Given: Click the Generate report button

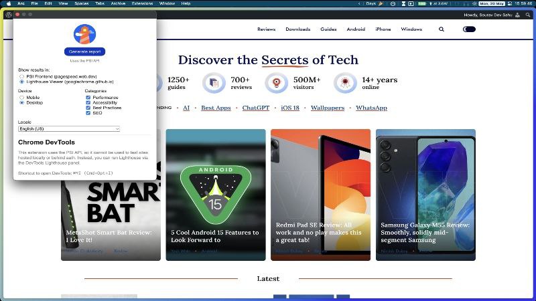Looking at the screenshot, I should coord(85,52).
